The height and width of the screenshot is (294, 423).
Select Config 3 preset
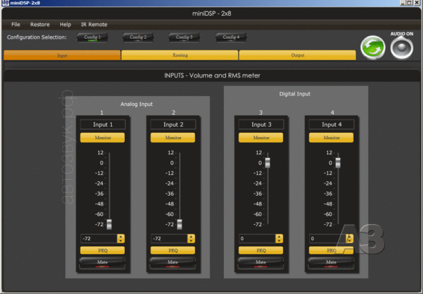[184, 37]
